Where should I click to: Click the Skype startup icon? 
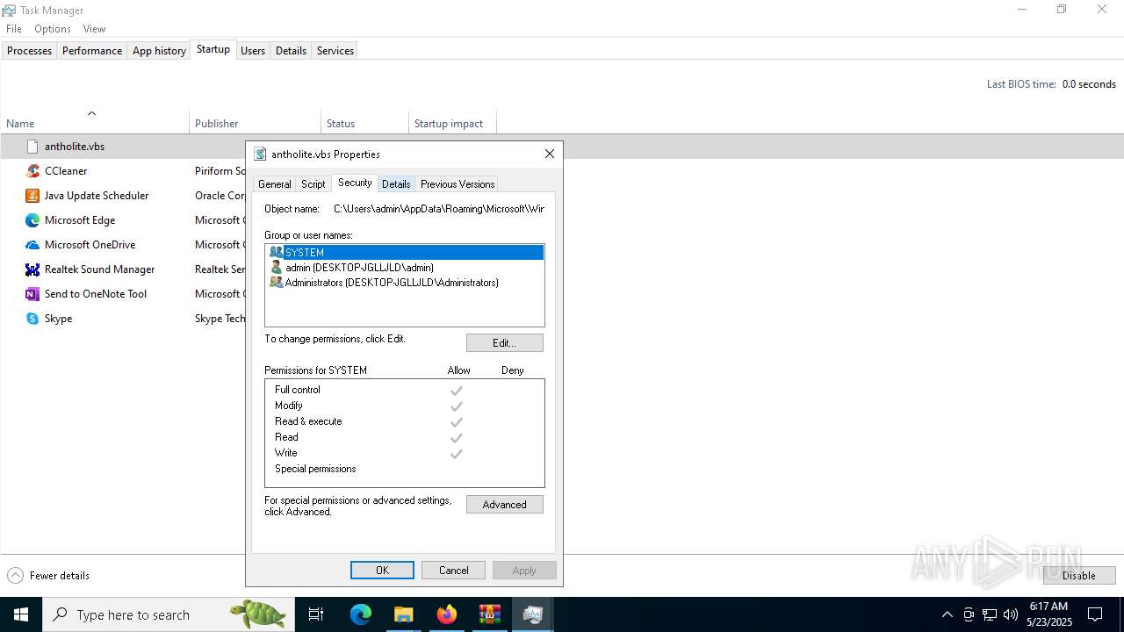click(x=32, y=319)
